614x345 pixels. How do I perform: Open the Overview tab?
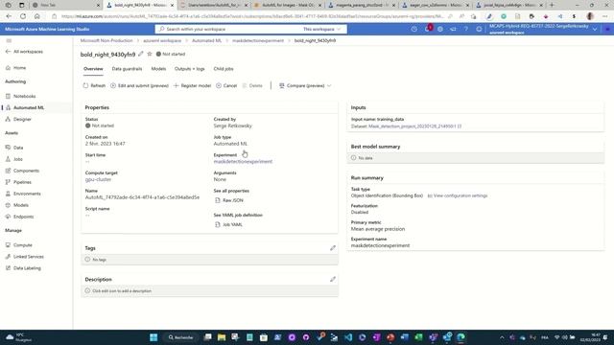93,69
